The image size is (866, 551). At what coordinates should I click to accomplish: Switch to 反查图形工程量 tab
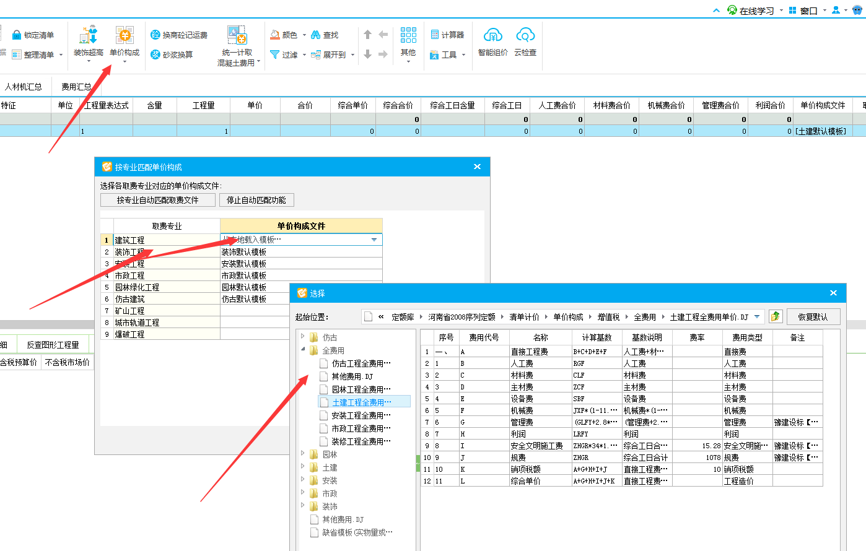coord(53,345)
